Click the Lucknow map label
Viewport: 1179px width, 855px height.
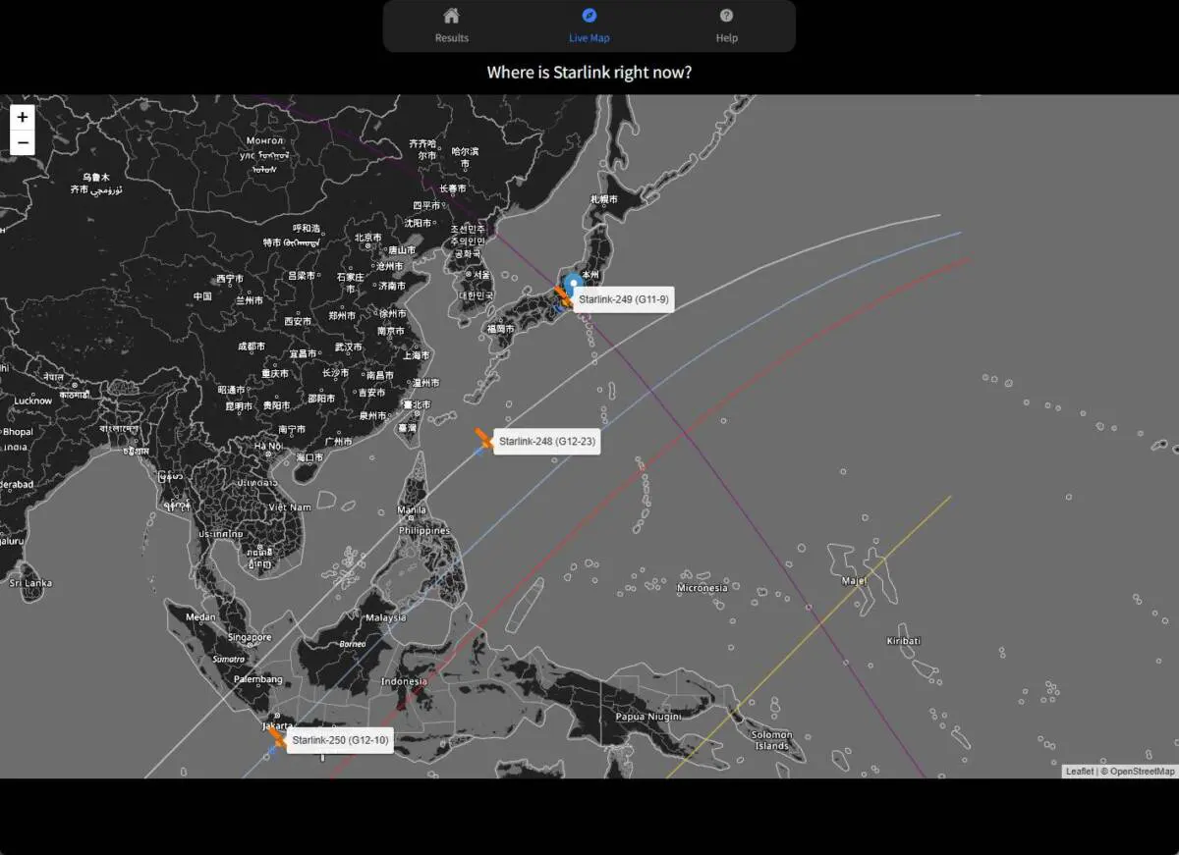[x=32, y=401]
